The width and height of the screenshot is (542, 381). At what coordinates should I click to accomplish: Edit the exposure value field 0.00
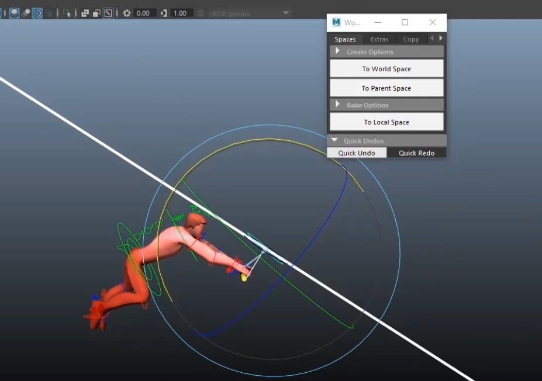tap(144, 13)
